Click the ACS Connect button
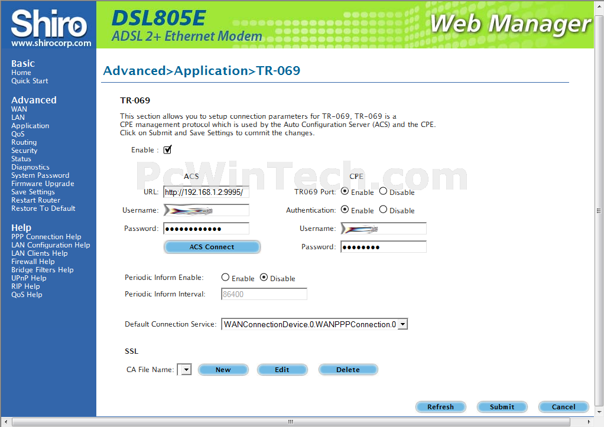The height and width of the screenshot is (427, 604). click(212, 247)
